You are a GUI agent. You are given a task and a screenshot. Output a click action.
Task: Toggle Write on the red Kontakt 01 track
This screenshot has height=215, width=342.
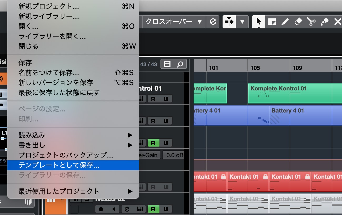pos(166,187)
